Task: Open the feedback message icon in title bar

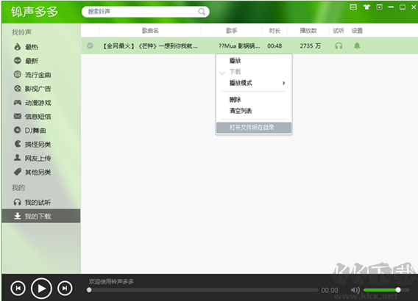Action: (353, 7)
